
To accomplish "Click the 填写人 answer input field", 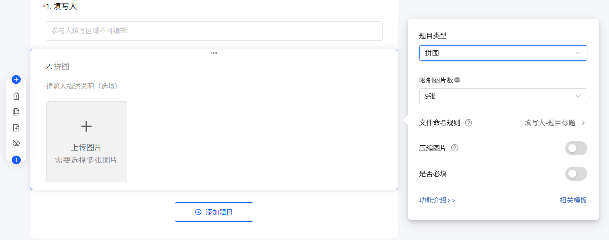I will coord(214,31).
